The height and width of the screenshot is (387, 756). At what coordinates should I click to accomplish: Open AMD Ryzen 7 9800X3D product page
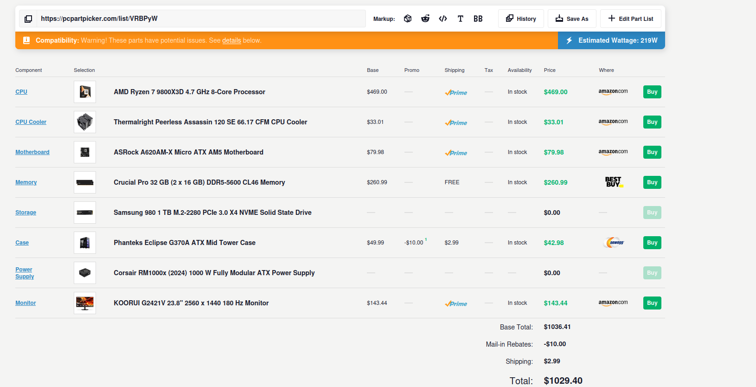190,92
